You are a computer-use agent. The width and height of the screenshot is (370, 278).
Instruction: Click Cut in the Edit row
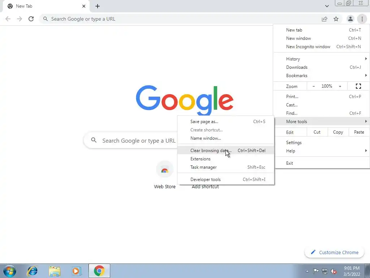click(317, 132)
